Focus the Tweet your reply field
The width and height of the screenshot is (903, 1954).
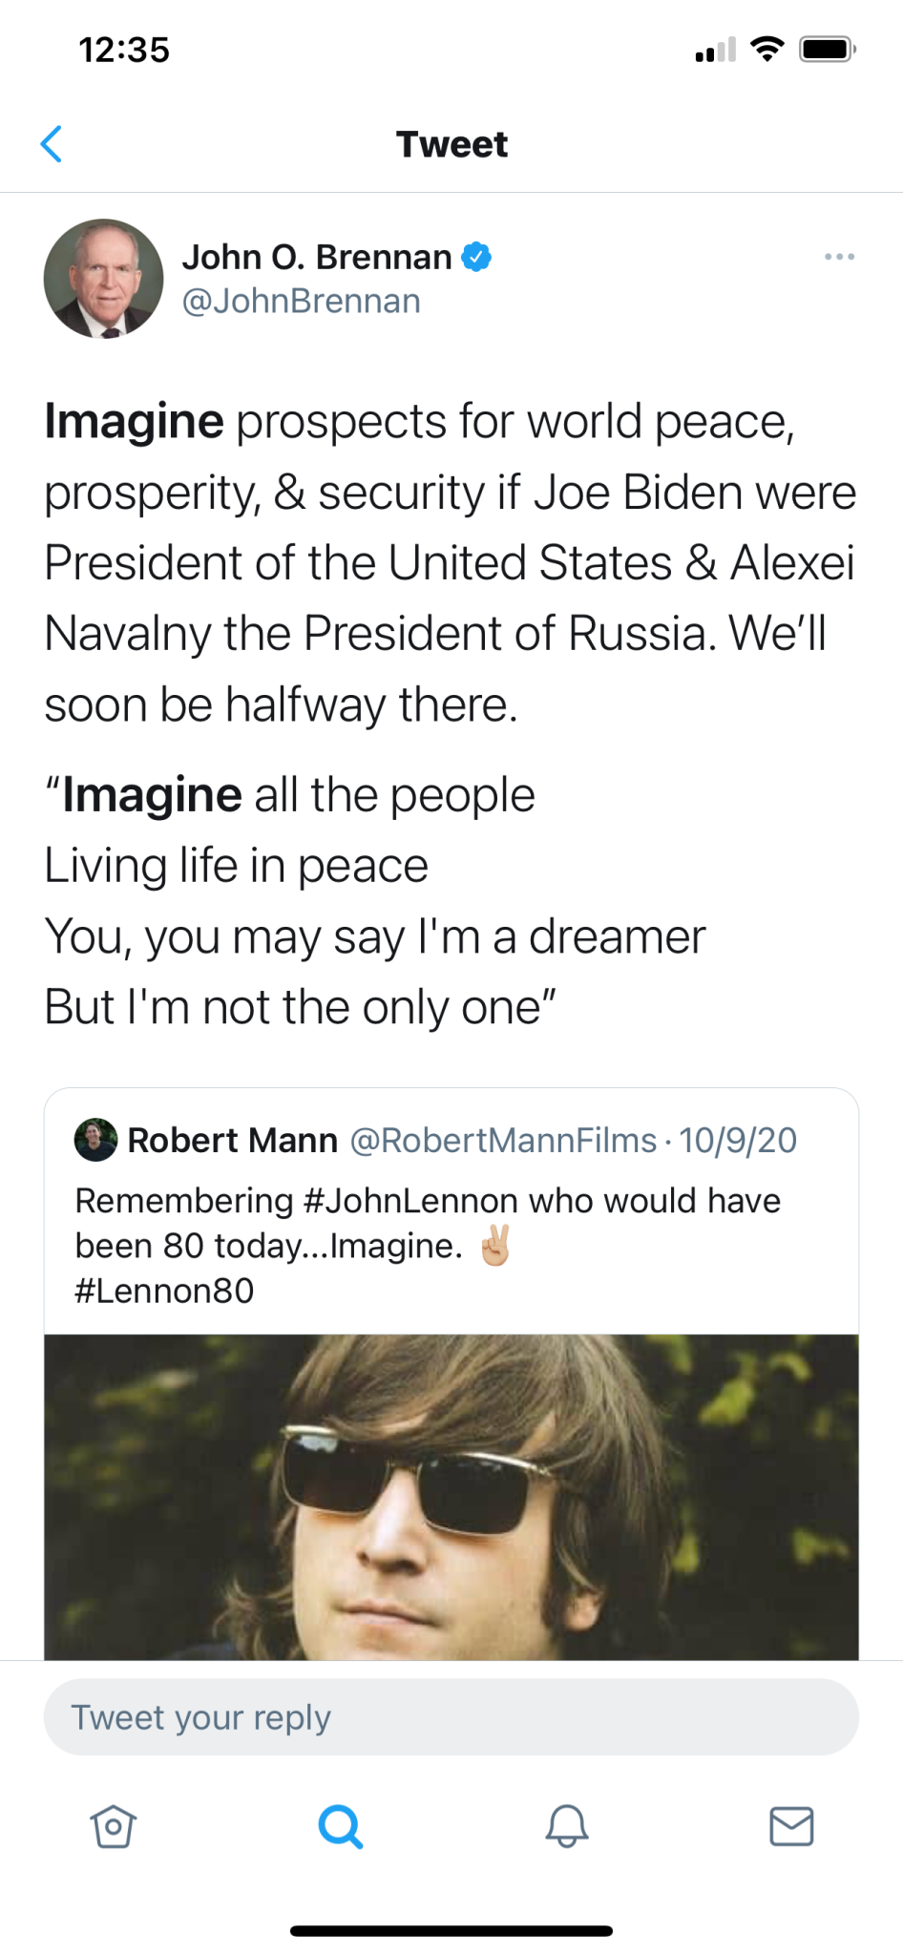pos(451,1717)
